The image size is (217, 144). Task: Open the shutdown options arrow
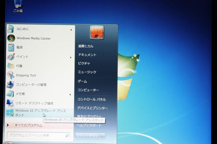click(102, 136)
